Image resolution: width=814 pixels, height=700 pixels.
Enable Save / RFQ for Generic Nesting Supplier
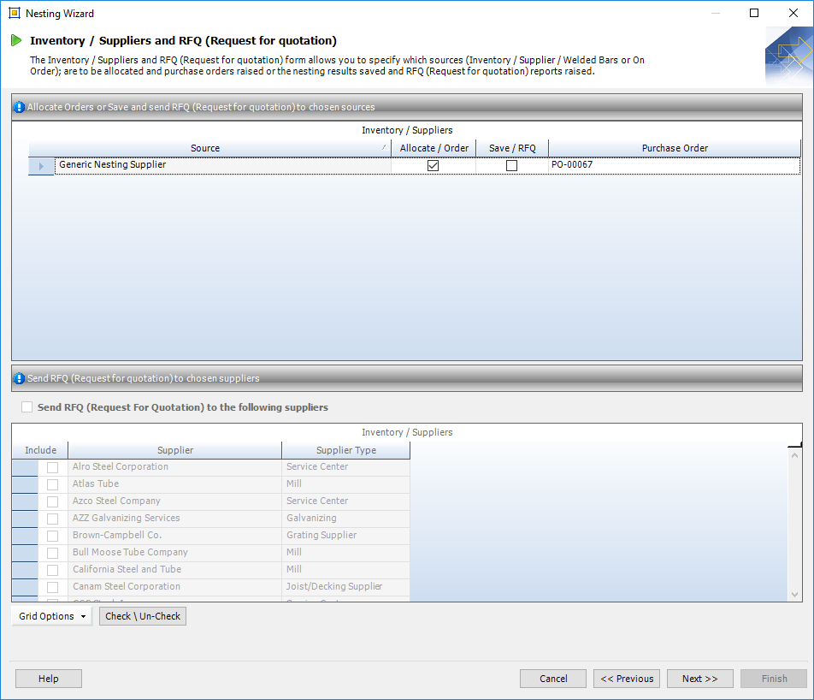tap(511, 166)
